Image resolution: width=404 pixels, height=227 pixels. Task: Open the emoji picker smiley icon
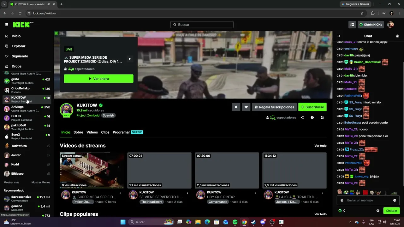tap(395, 201)
